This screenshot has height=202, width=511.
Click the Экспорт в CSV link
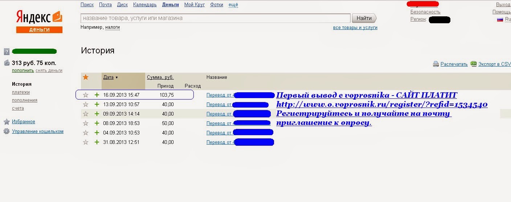(x=494, y=64)
